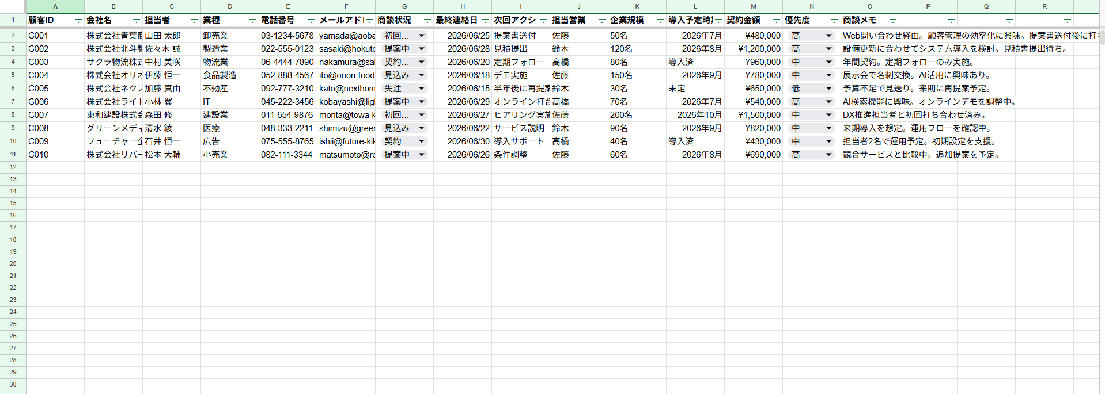
Task: Click cell containing sasaki@hokuto email
Action: point(346,49)
